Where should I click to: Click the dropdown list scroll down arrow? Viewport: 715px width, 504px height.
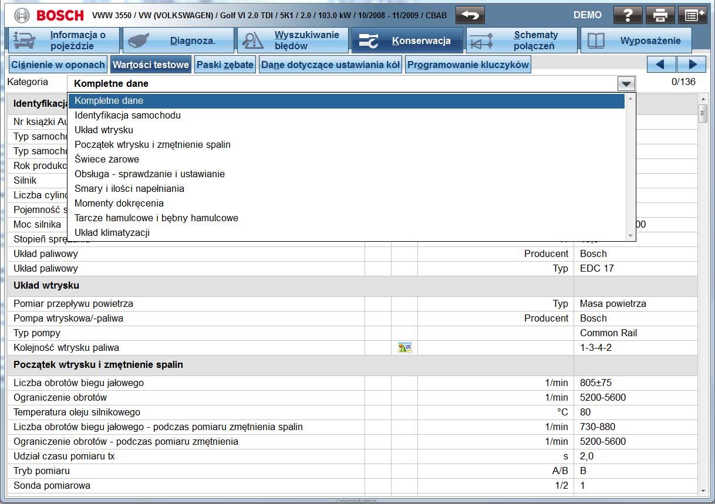point(631,236)
